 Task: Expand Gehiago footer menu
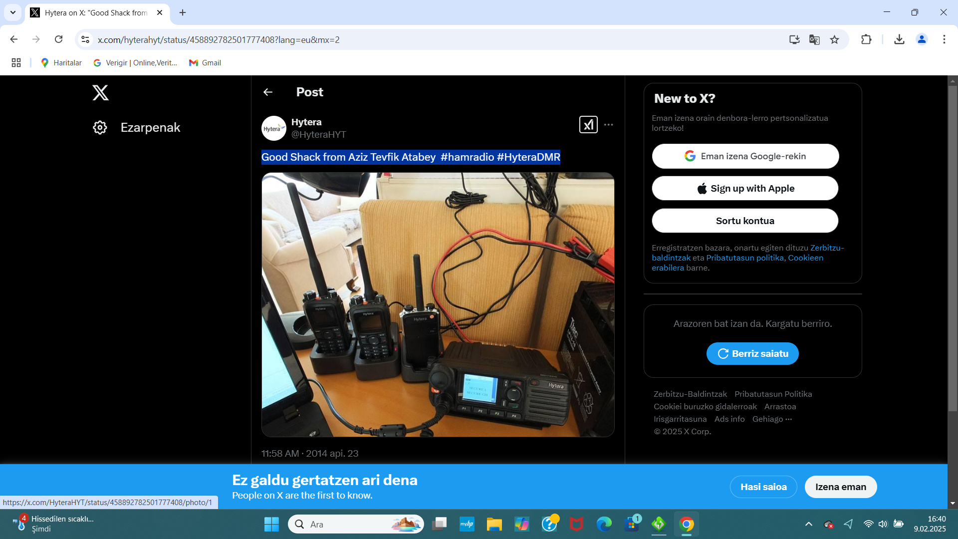(772, 419)
